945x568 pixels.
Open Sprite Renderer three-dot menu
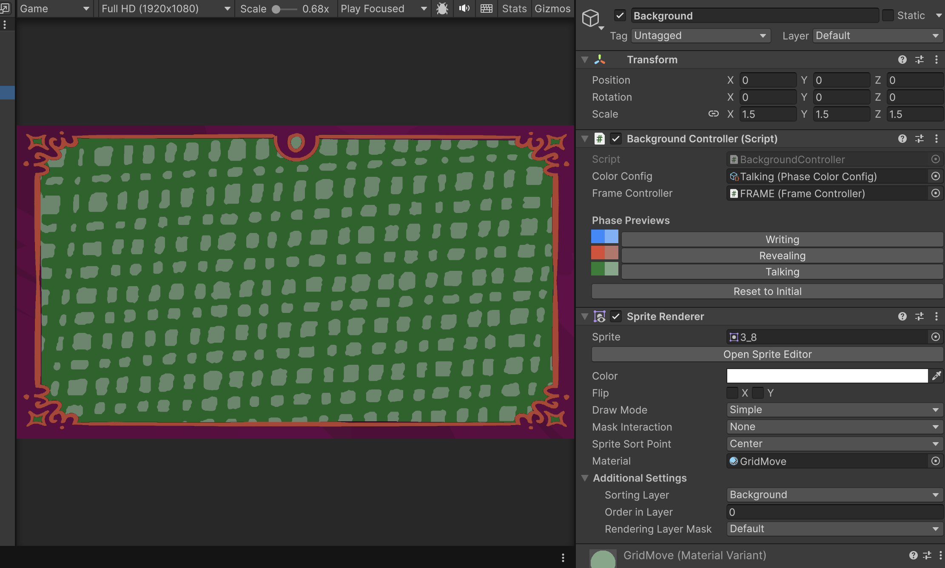pos(936,316)
